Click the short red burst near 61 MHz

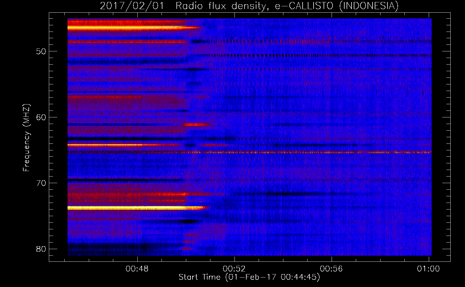point(197,125)
